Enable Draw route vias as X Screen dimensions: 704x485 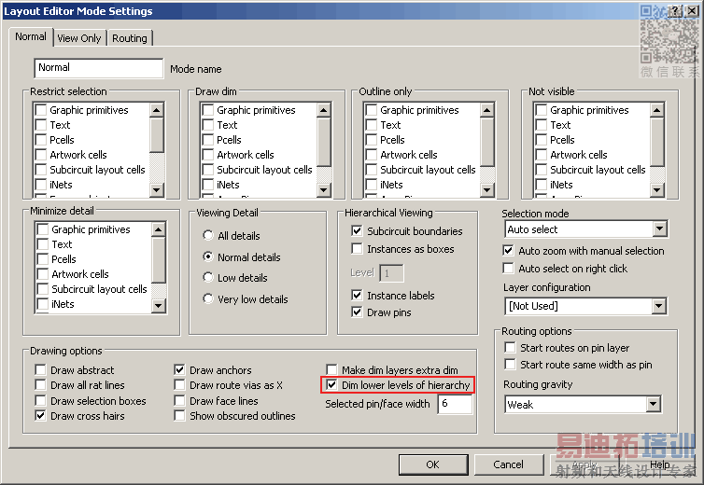179,385
